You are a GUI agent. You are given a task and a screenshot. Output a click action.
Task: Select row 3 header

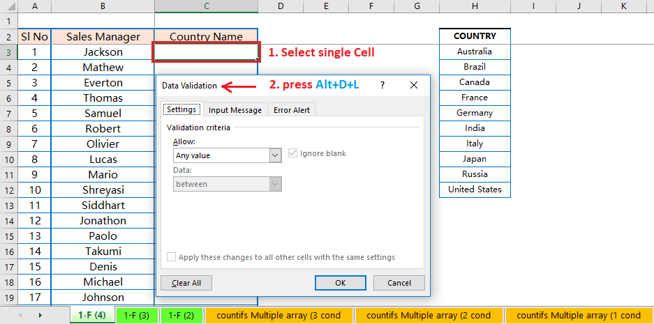click(9, 52)
